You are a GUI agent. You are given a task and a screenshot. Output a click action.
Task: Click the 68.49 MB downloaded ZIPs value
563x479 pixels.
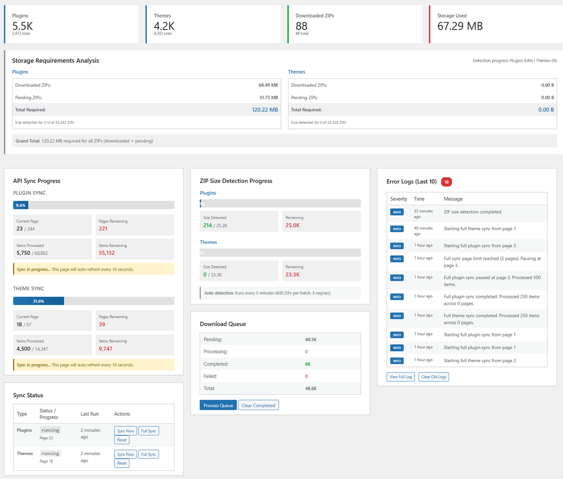pos(268,85)
